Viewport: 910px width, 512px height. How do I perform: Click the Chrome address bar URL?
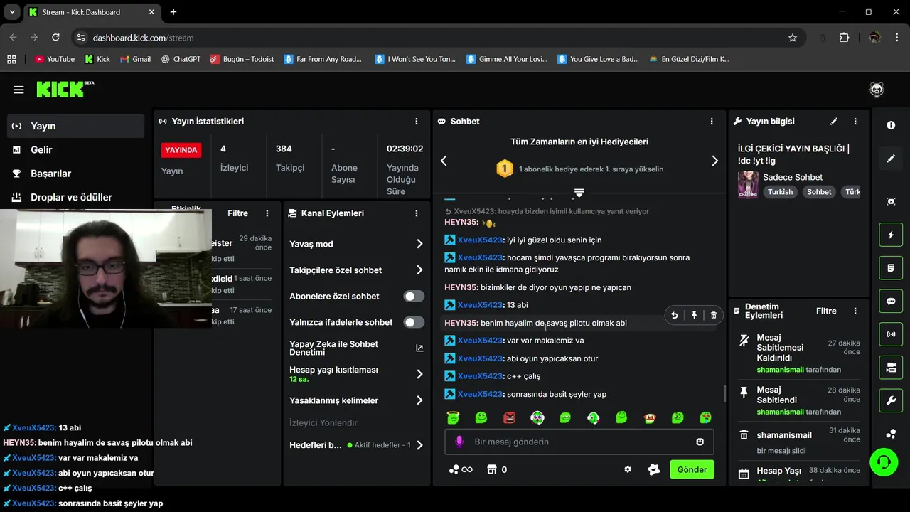point(143,38)
